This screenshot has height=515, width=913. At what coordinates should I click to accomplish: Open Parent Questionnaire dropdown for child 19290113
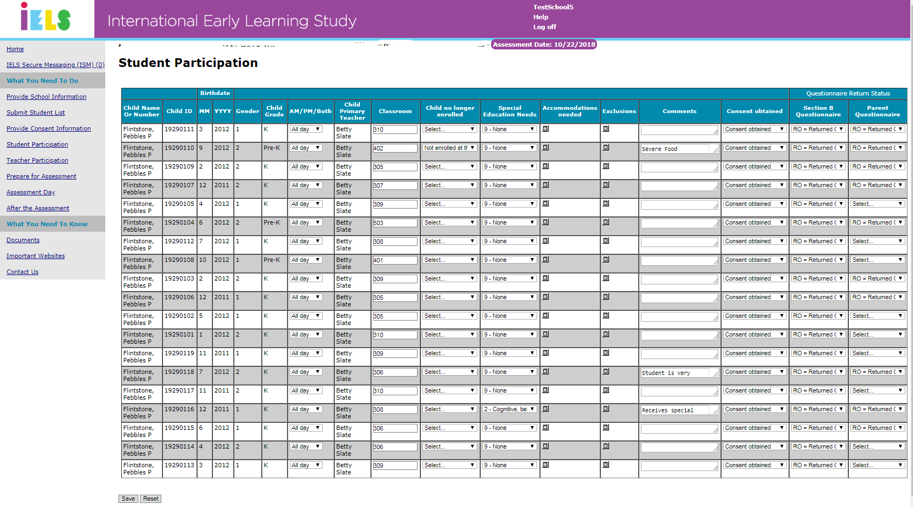(877, 465)
